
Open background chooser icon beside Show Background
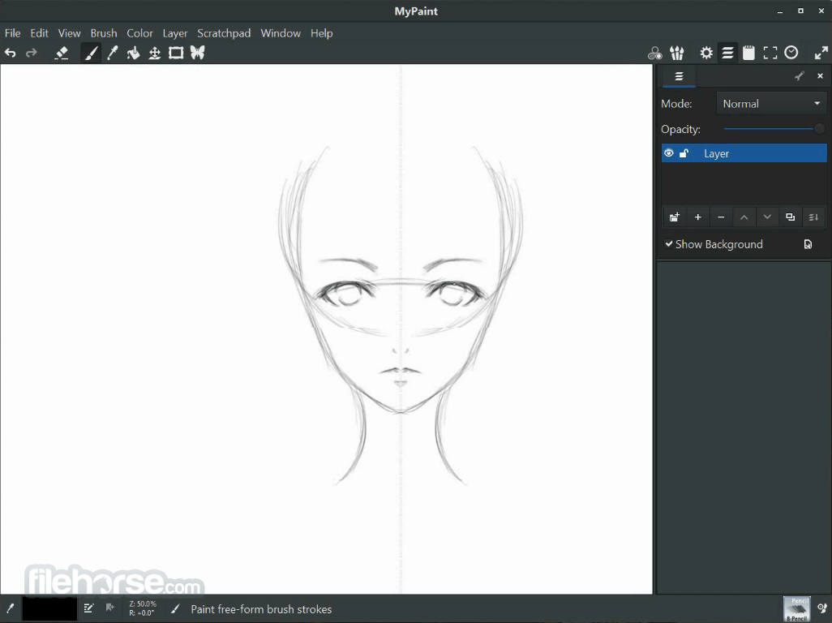click(x=808, y=244)
